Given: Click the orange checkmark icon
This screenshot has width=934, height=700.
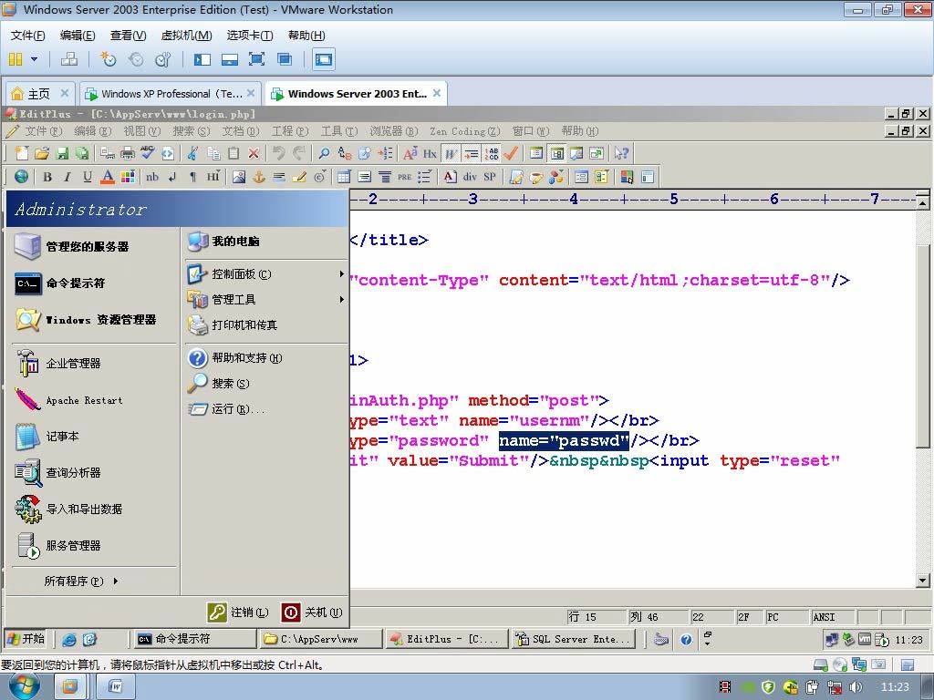Looking at the screenshot, I should tap(511, 153).
